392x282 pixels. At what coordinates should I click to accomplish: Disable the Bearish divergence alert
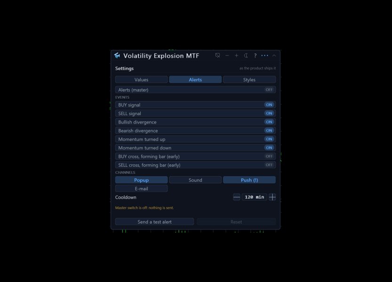[x=195, y=130]
